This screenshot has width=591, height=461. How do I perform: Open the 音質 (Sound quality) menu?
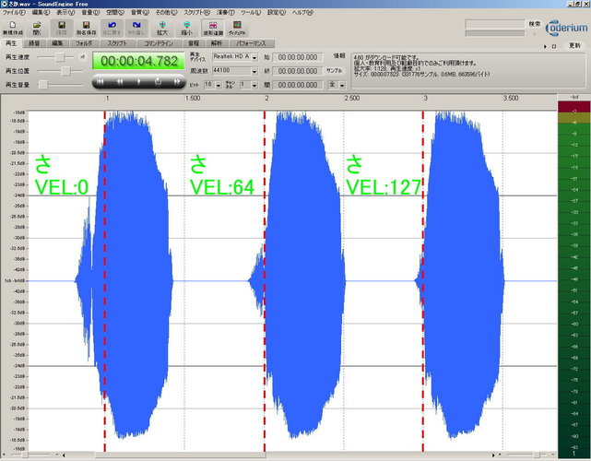tap(140, 12)
